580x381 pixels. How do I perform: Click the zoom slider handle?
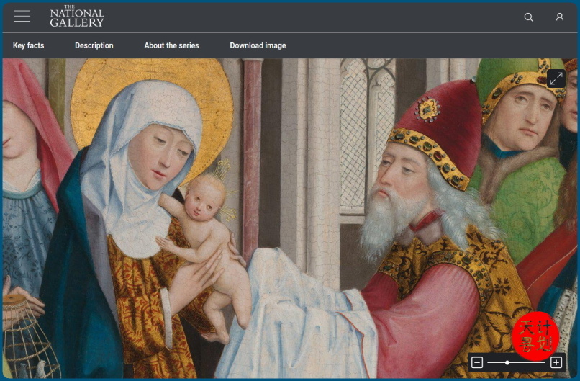click(x=507, y=362)
